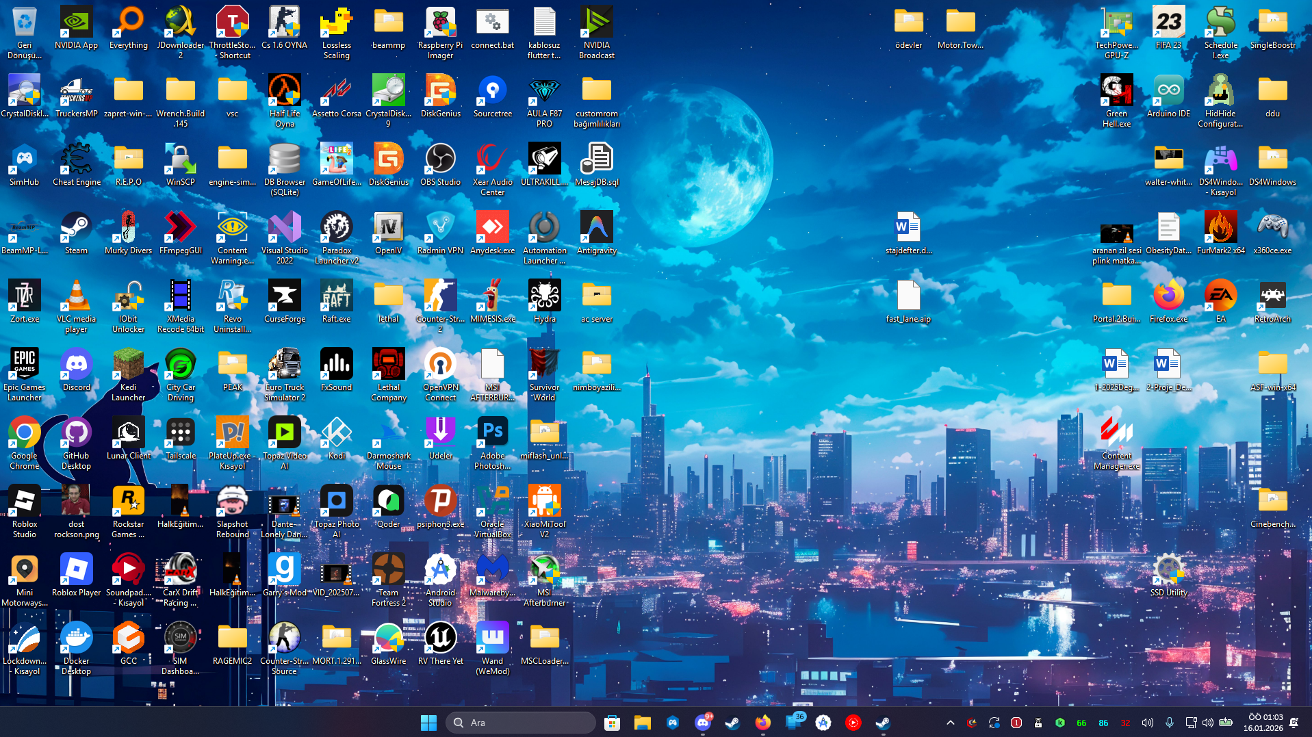Open Discord from the taskbar

pos(702,723)
